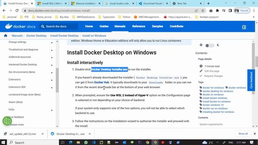Image resolution: width=258 pixels, height=145 pixels.
Task: Open the Manuals navigation menu
Action: pyautogui.click(x=120, y=26)
